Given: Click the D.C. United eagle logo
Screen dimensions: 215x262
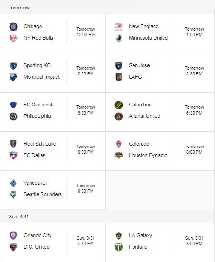Looking at the screenshot, I should [13, 247].
